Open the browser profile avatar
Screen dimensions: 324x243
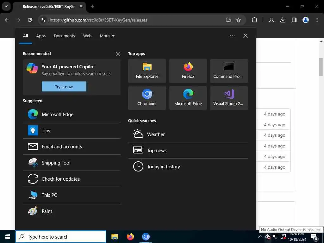click(x=305, y=20)
